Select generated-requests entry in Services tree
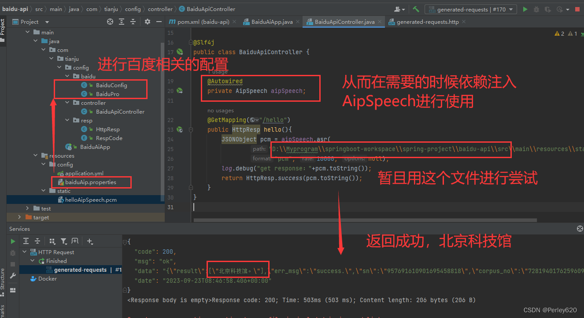 pos(80,270)
